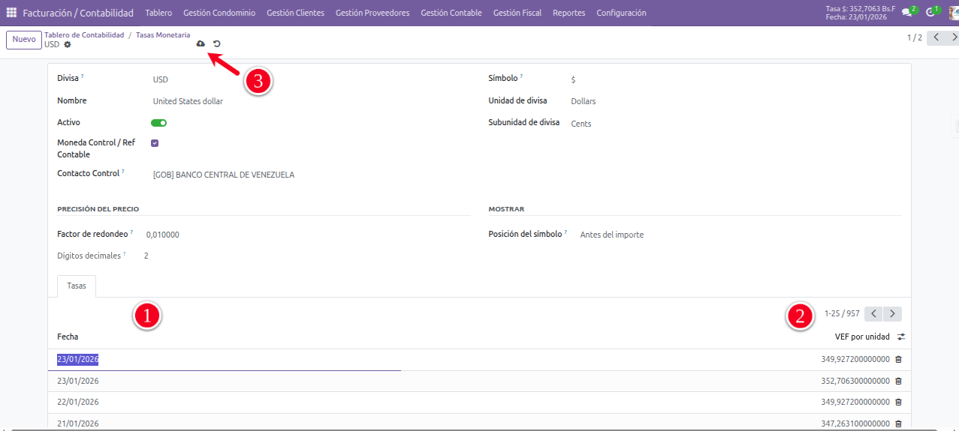Open the main apps grid menu

11,13
